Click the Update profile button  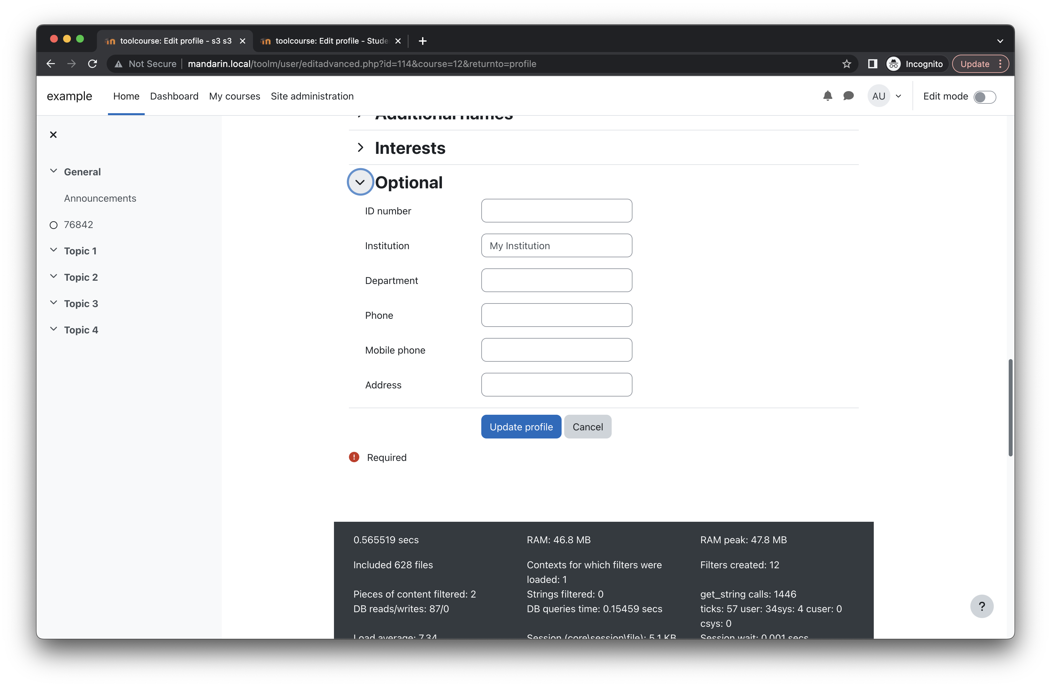pos(521,427)
